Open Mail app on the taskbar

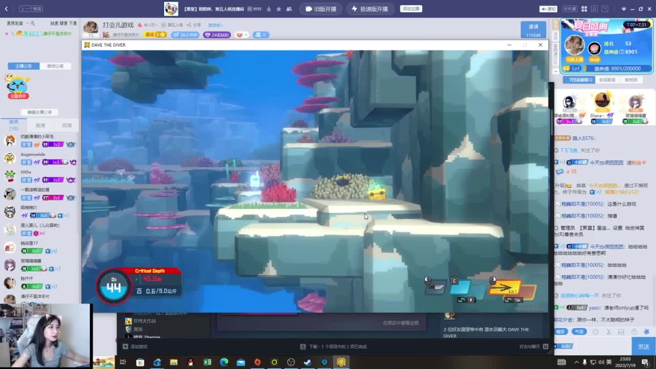pyautogui.click(x=241, y=362)
